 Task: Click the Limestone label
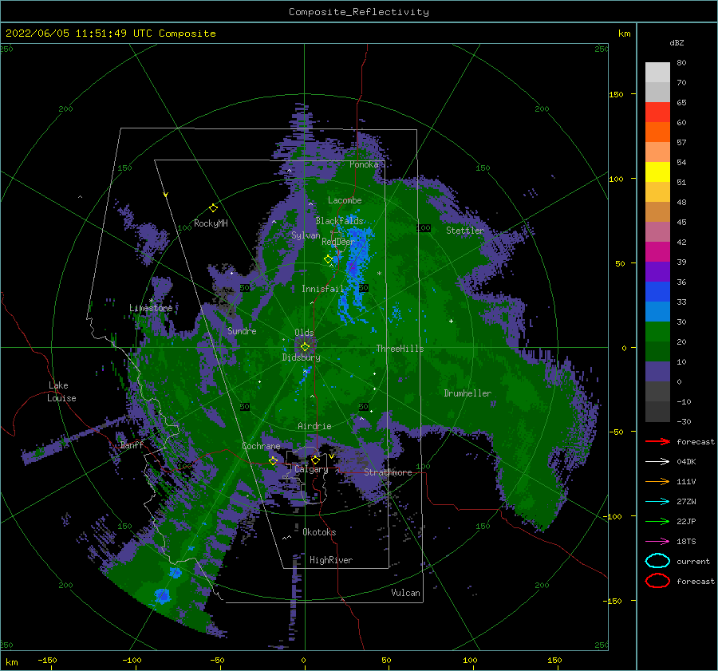151,308
